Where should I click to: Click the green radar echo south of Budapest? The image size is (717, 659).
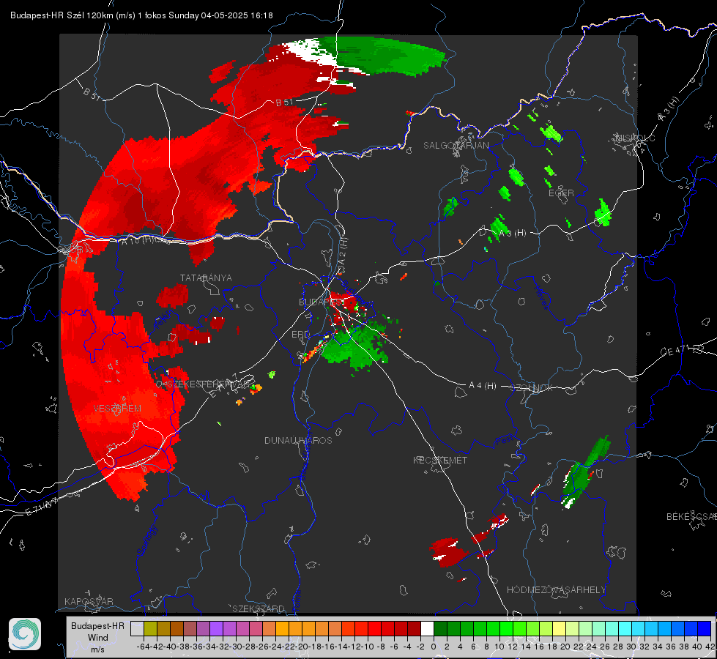tap(356, 346)
